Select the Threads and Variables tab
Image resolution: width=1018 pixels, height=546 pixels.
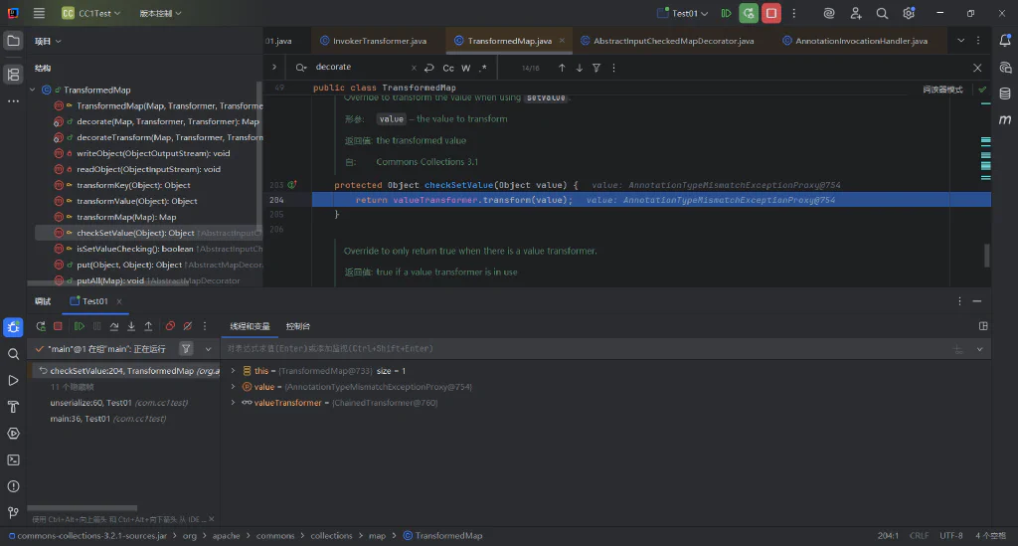coord(250,326)
